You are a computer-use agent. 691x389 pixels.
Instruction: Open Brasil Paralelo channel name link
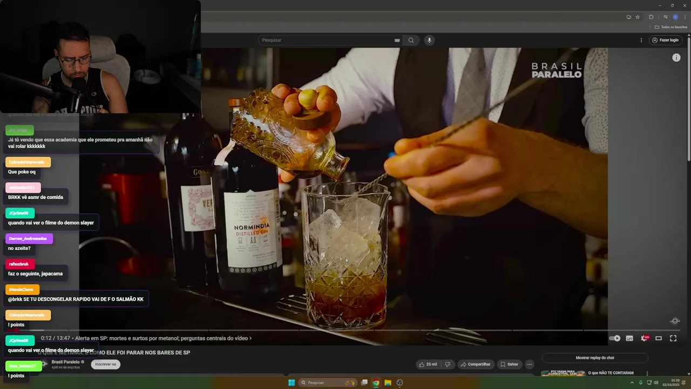(x=65, y=362)
